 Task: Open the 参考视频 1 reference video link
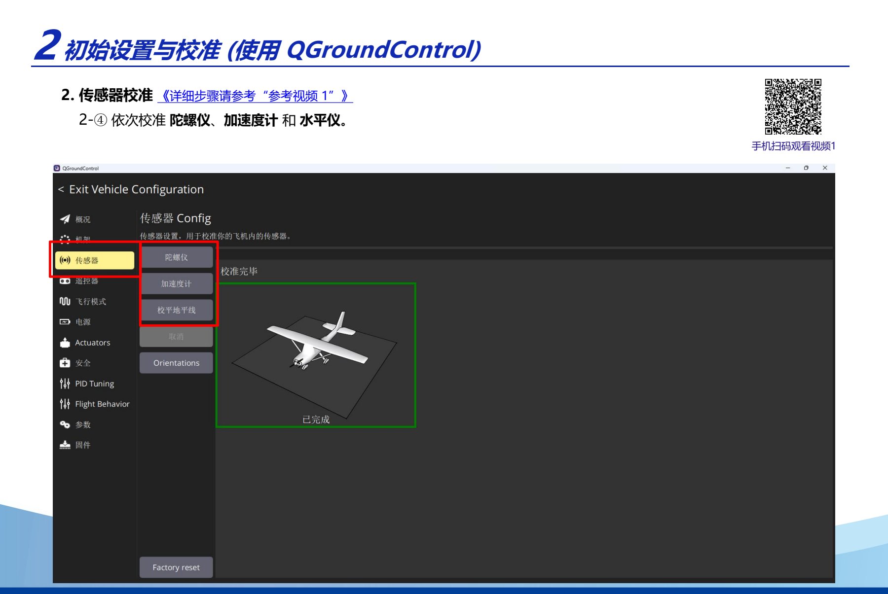255,96
